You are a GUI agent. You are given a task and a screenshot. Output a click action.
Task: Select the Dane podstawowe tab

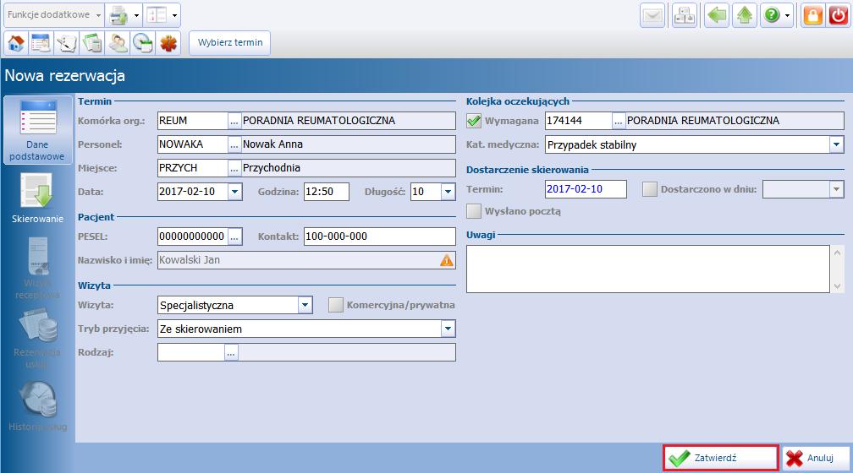(x=37, y=130)
